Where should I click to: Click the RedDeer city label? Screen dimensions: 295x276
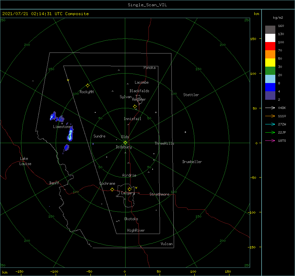click(139, 99)
